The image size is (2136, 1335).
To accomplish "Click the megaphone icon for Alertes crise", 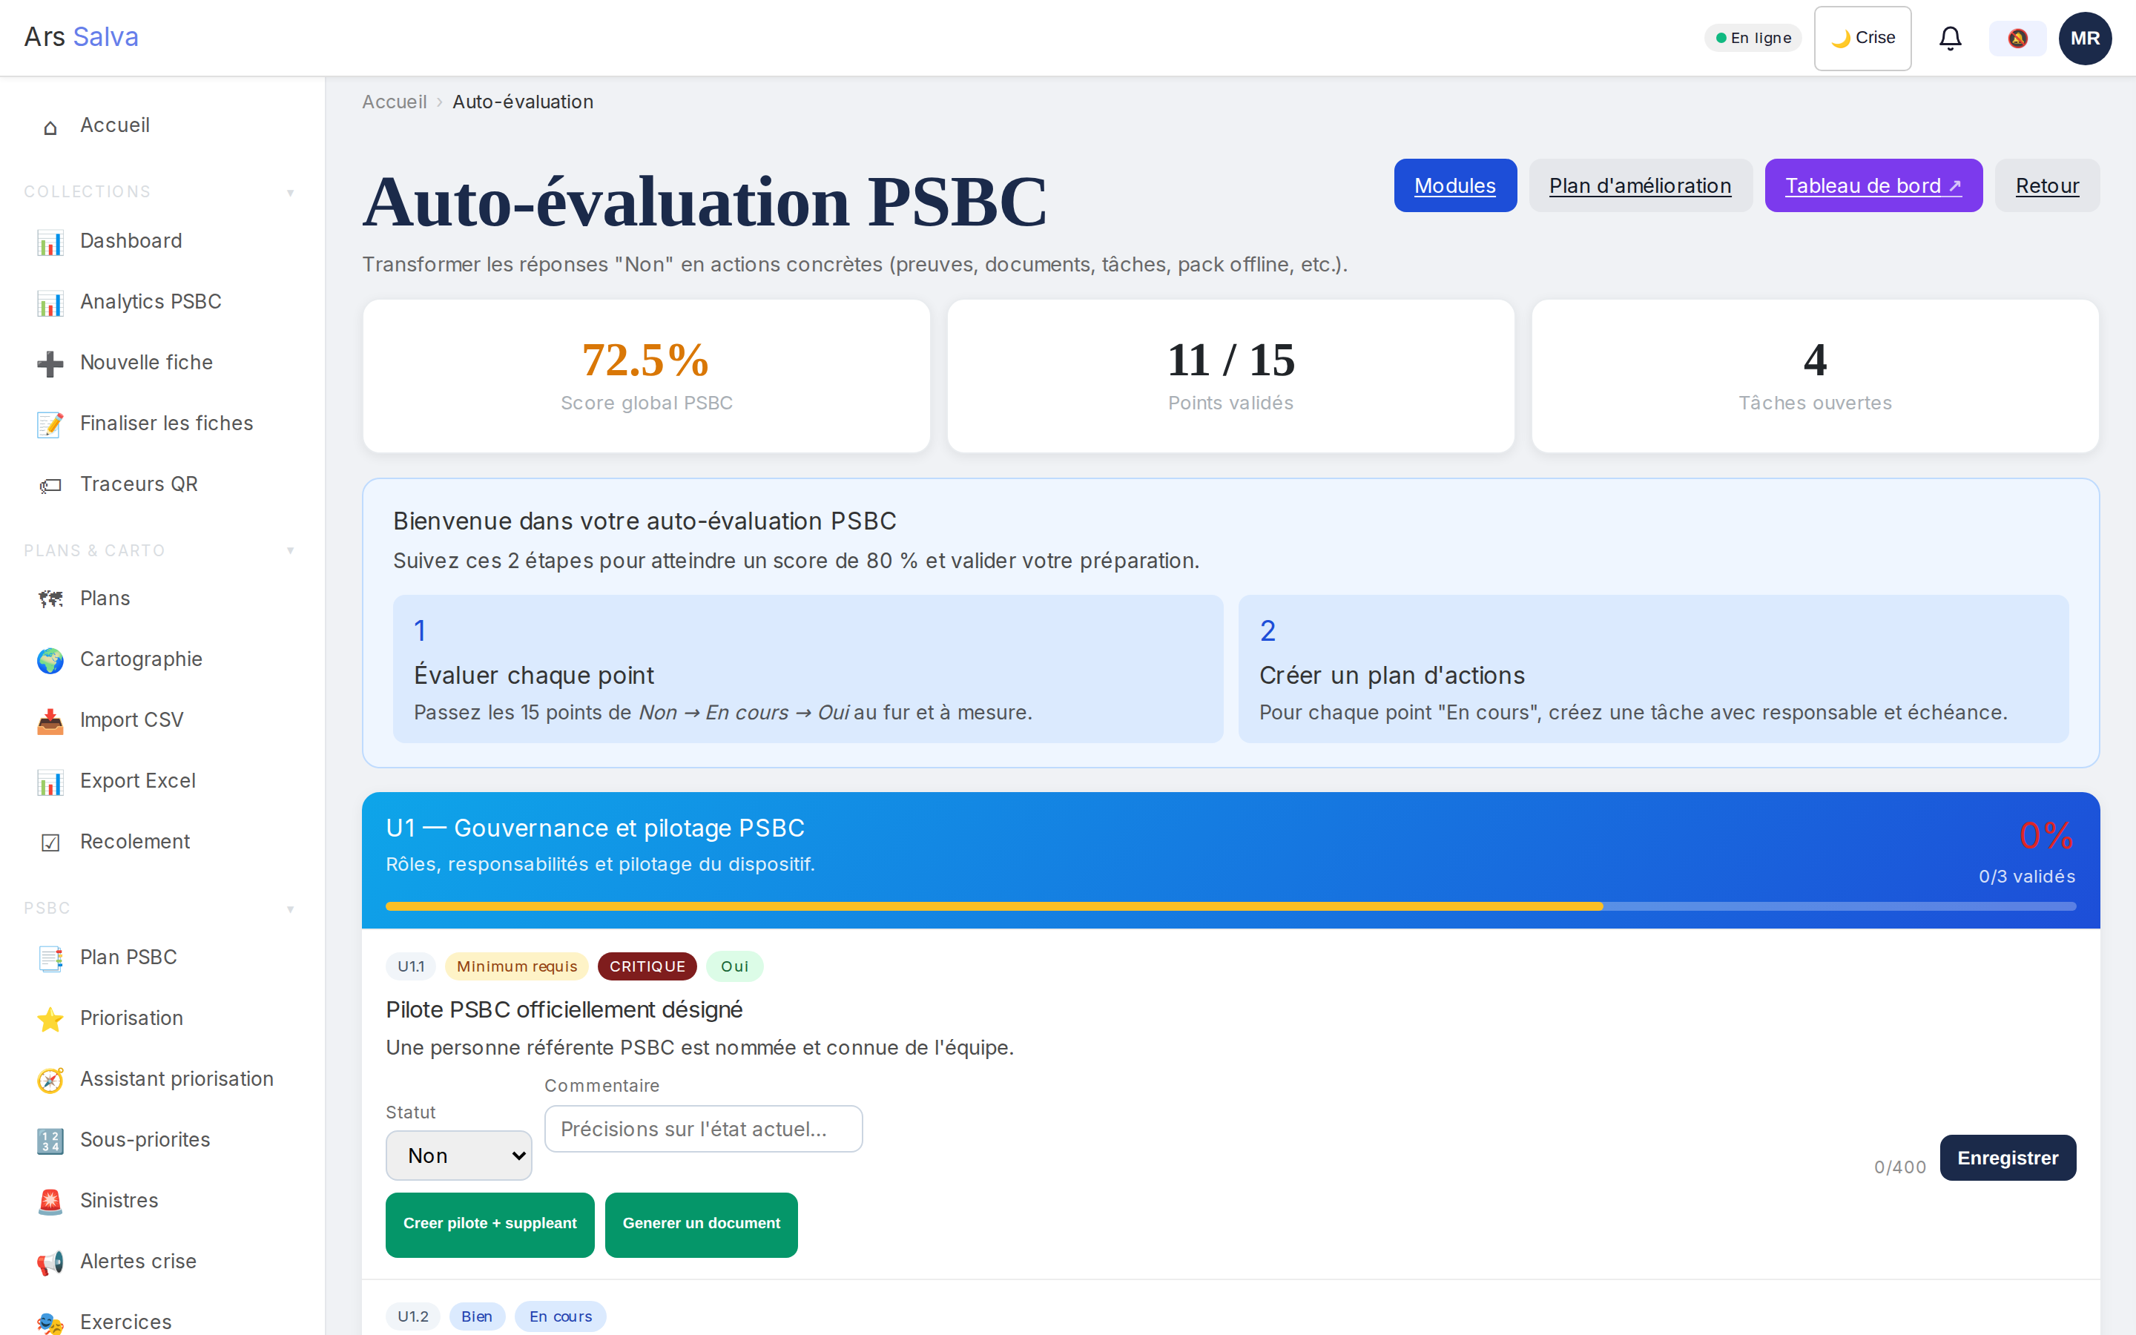I will click(50, 1264).
